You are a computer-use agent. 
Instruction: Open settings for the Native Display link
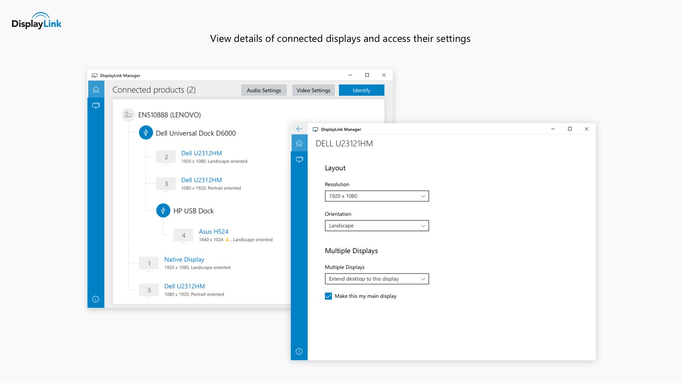tap(184, 259)
